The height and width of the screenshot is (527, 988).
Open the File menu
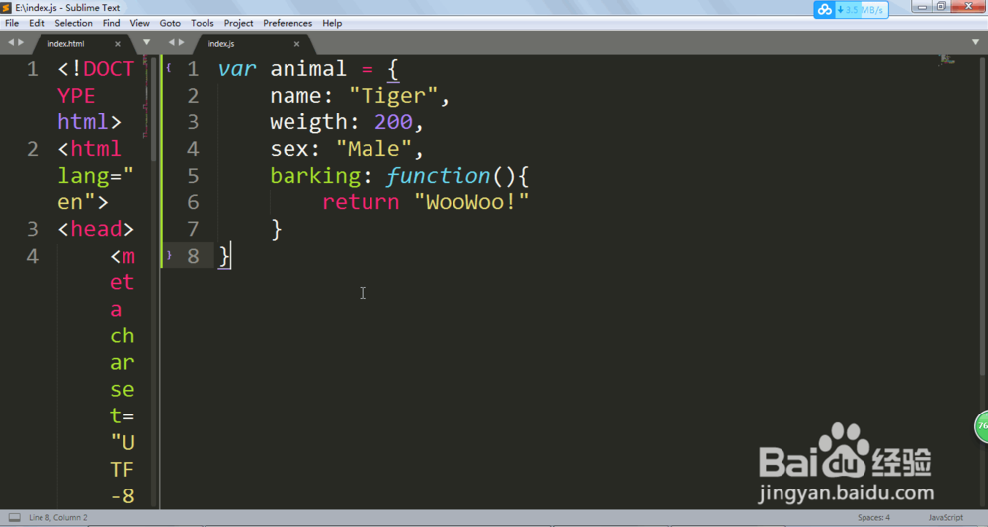pyautogui.click(x=12, y=23)
